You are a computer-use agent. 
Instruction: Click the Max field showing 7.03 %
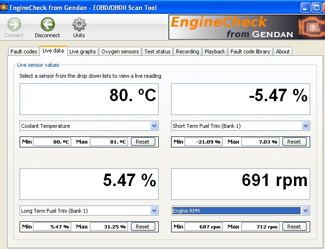coord(260,142)
